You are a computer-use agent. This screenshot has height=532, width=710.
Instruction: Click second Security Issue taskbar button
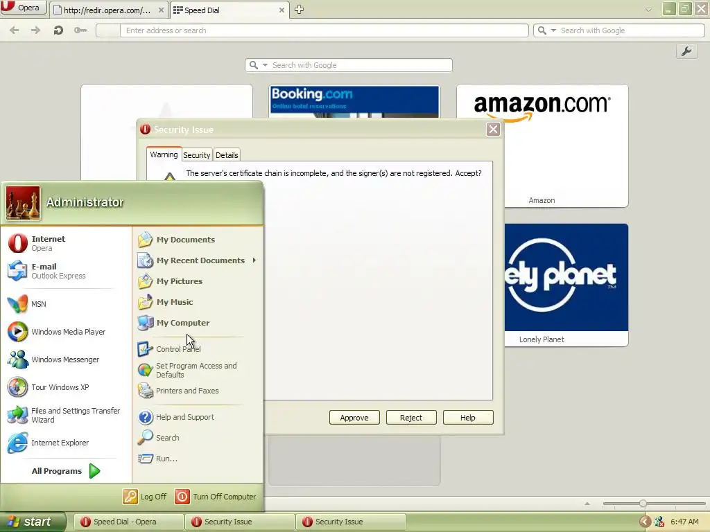pos(350,522)
